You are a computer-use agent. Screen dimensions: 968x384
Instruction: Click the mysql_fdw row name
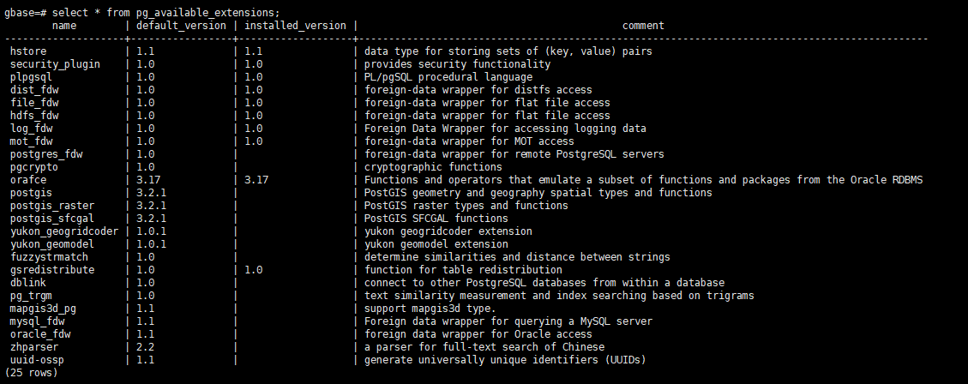point(37,321)
